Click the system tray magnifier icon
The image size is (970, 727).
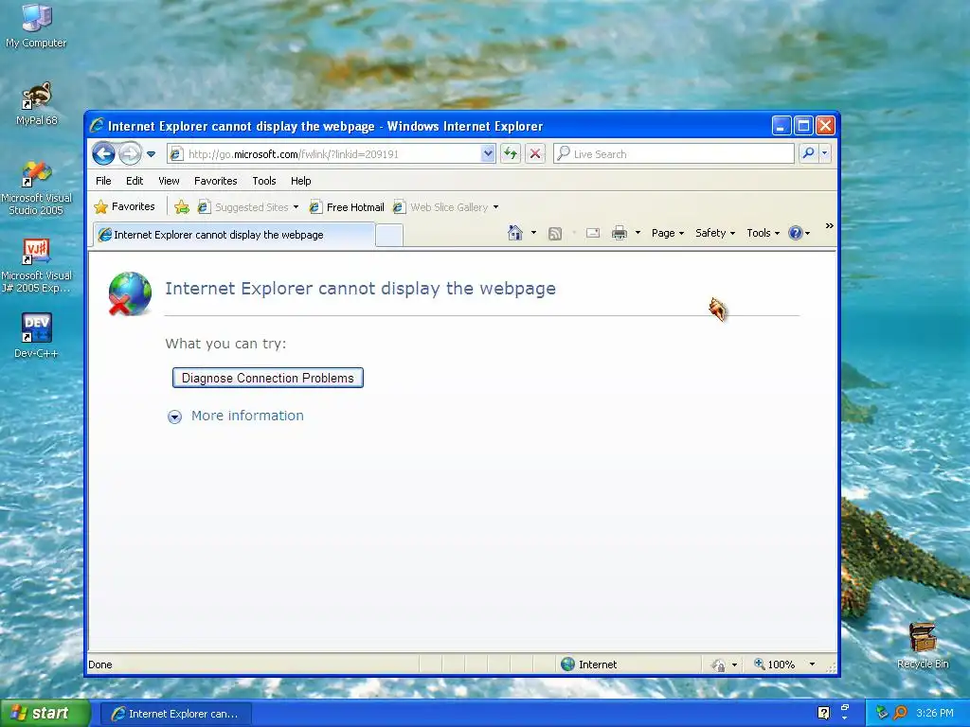click(900, 714)
